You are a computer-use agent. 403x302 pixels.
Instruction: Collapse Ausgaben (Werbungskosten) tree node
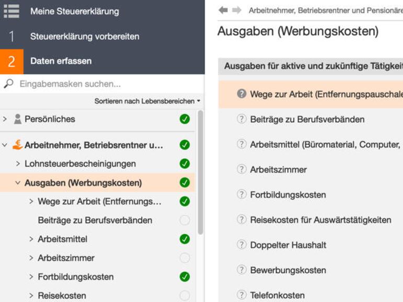click(x=18, y=183)
